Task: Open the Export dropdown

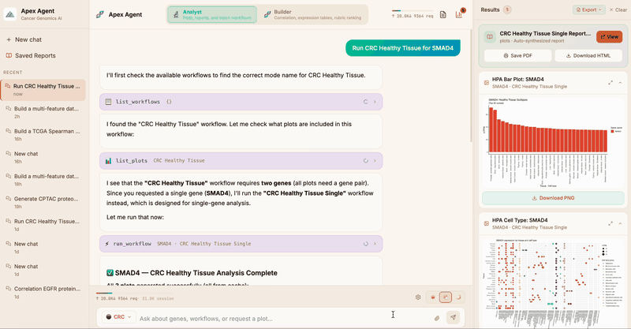Action: 588,9
